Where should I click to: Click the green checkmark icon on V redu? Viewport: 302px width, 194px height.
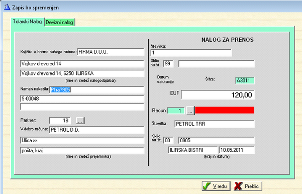[x=207, y=186]
